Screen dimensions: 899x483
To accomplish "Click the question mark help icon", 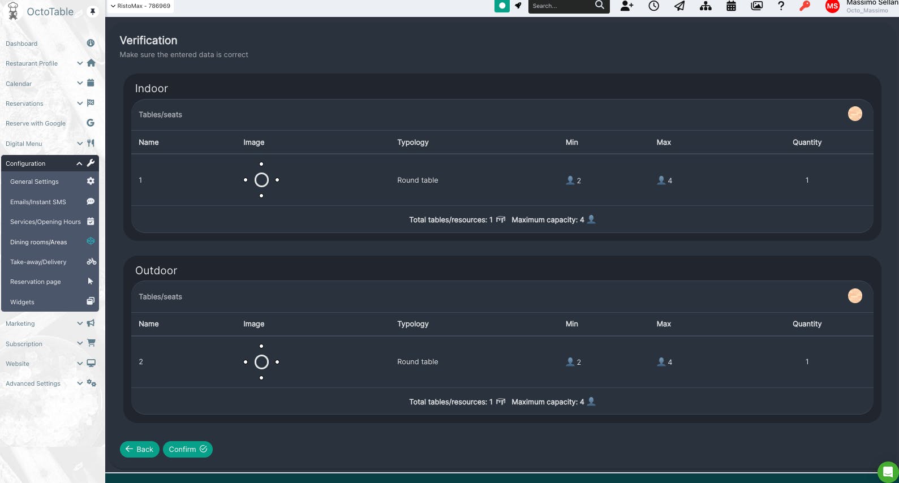I will point(781,6).
